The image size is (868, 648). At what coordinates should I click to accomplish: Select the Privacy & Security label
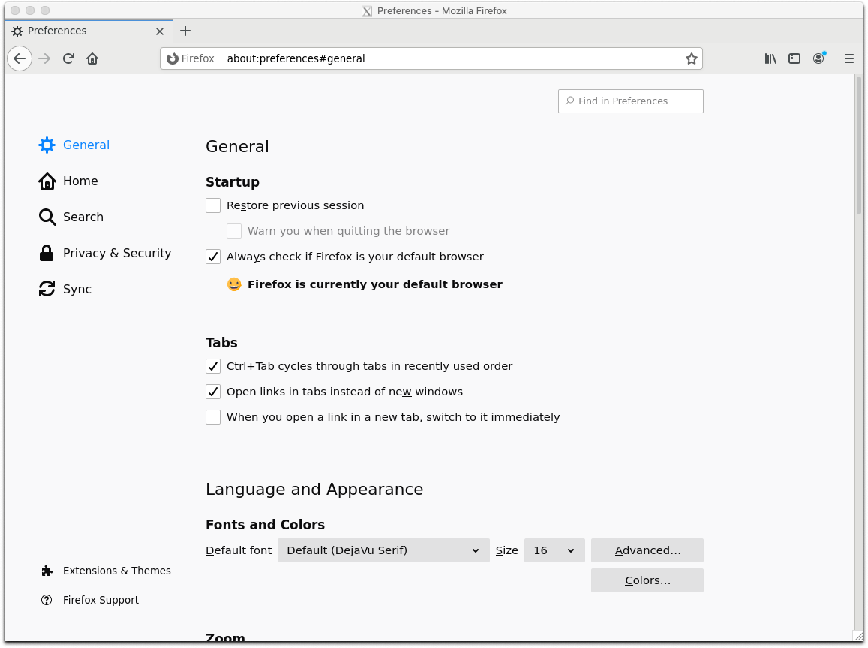click(x=117, y=253)
